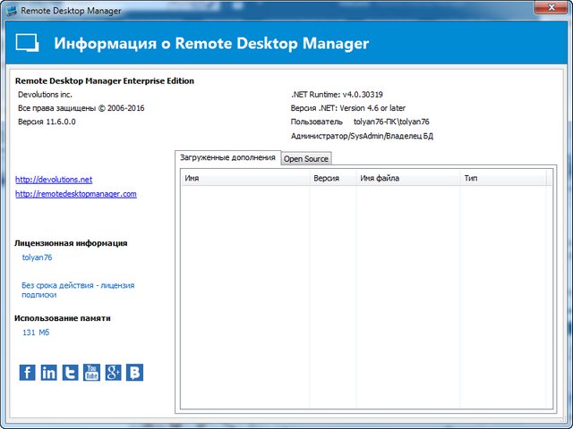Click the monitor logo in blue header
Image resolution: width=573 pixels, height=429 pixels.
click(27, 44)
